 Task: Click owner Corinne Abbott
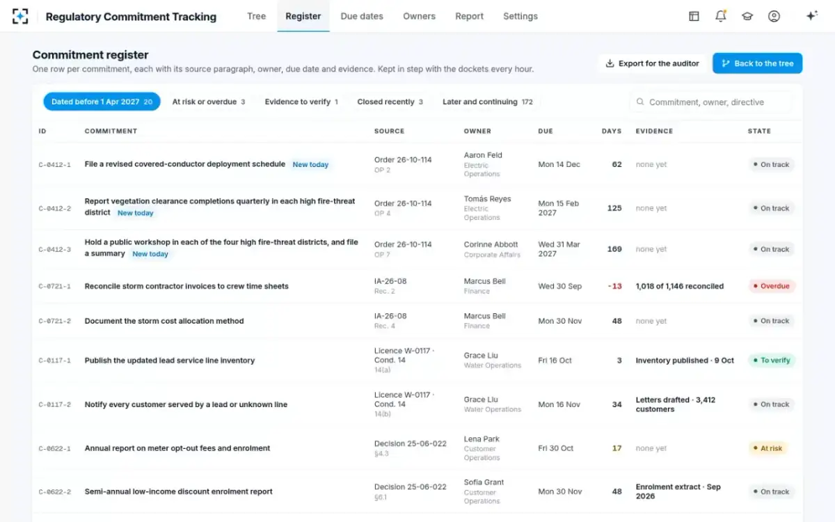491,244
